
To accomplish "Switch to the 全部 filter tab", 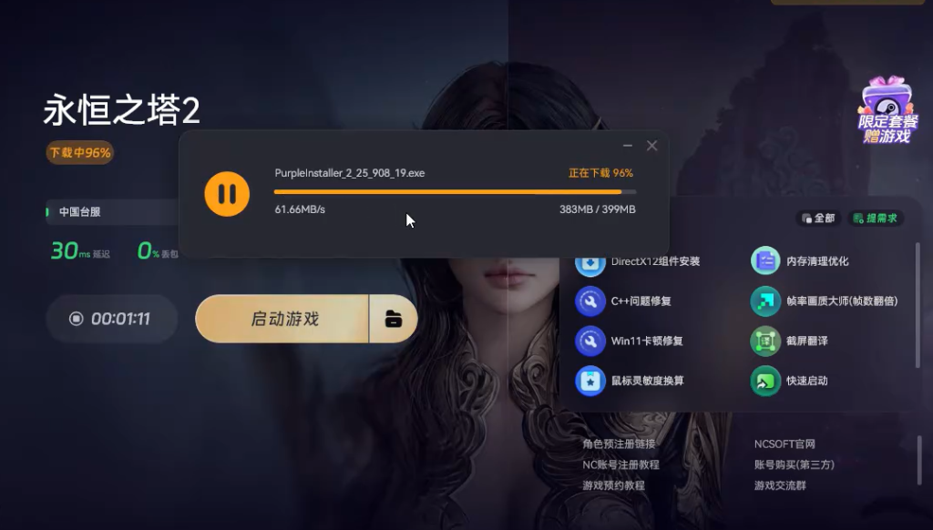I will [x=818, y=219].
